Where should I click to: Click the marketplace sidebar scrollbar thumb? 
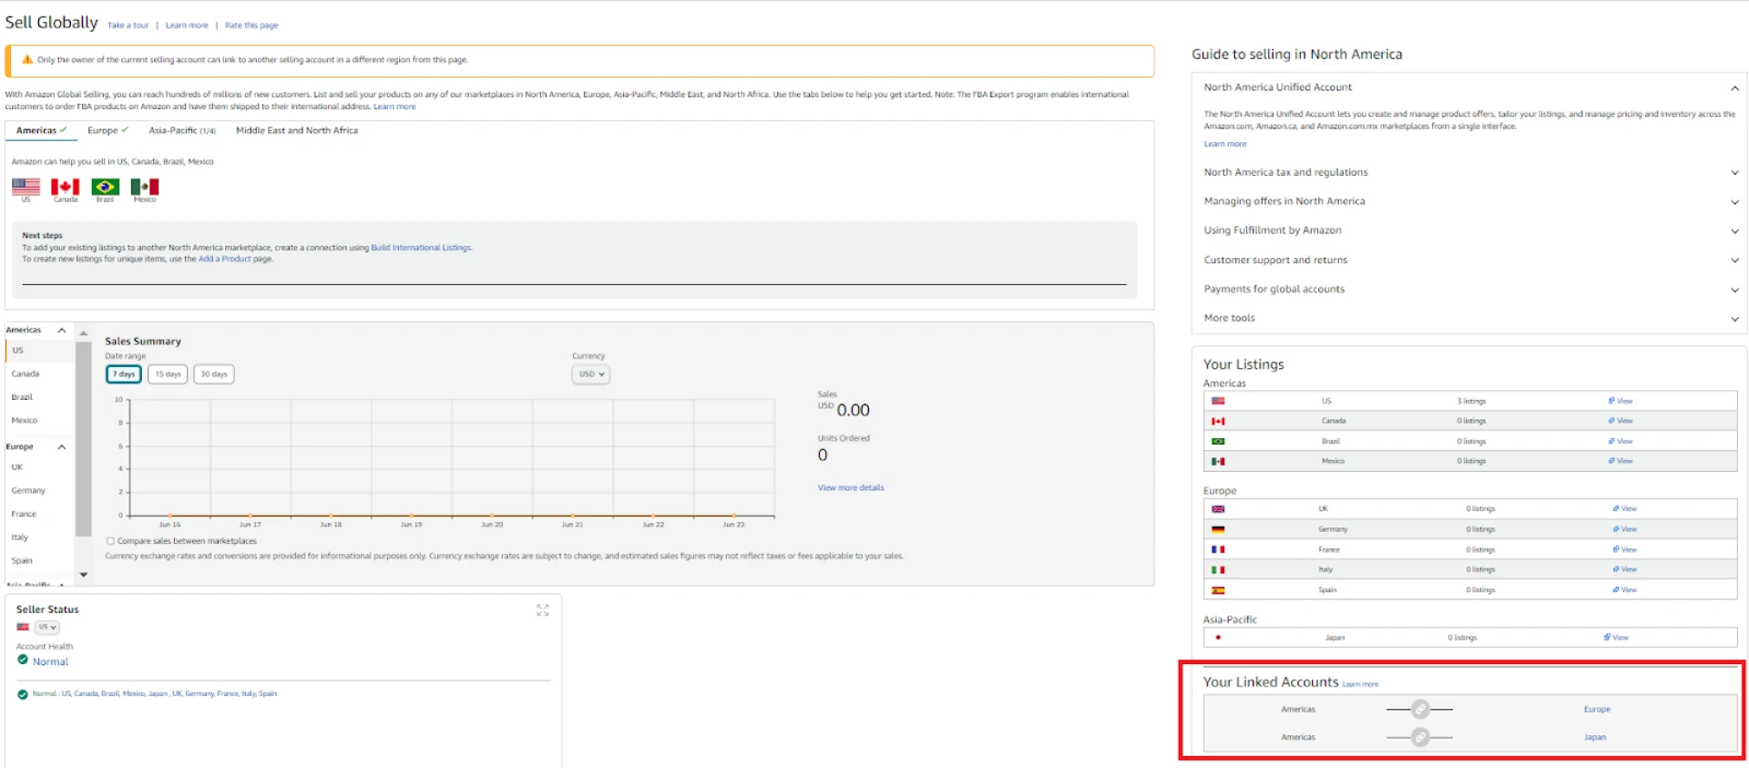click(x=83, y=438)
